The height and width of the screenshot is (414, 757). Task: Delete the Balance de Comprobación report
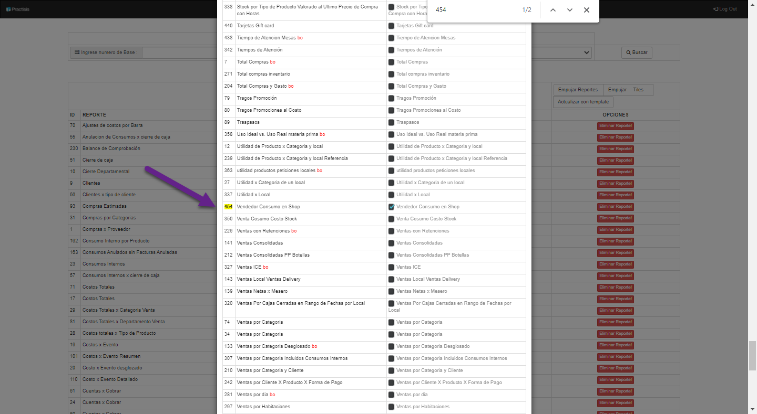pos(615,148)
